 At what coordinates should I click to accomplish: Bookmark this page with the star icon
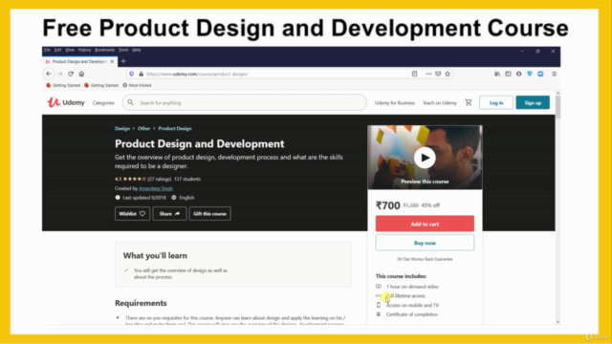tap(448, 74)
